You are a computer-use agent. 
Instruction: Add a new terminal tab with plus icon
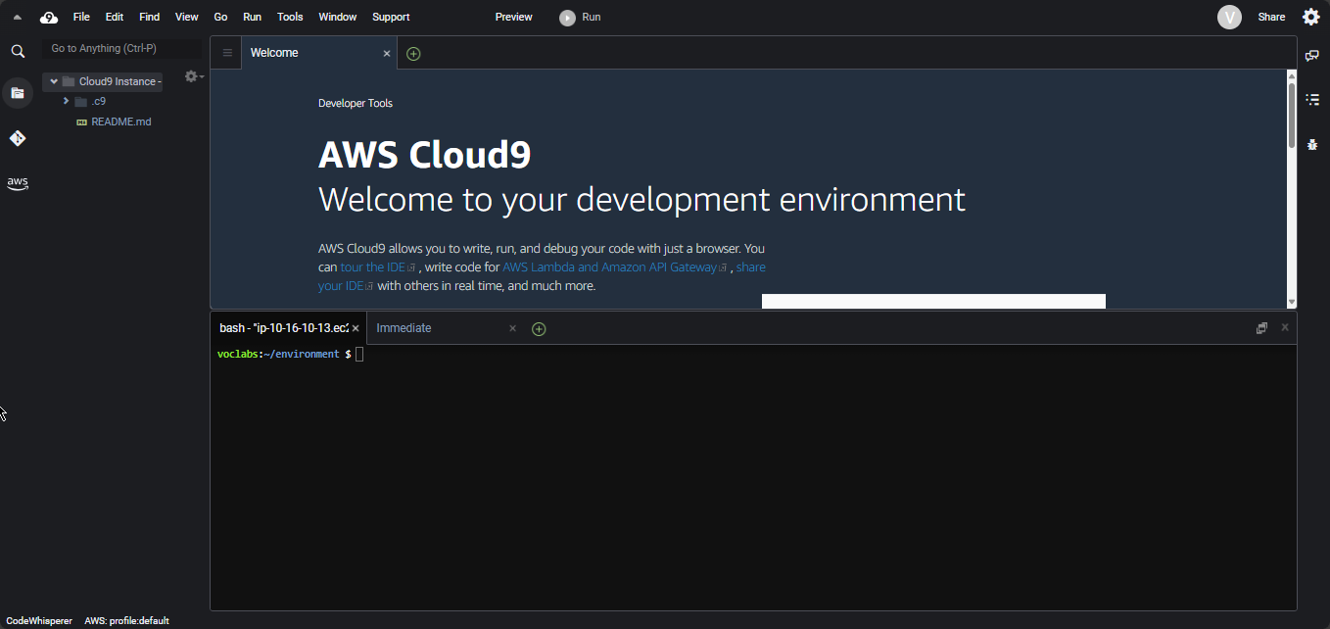click(539, 329)
